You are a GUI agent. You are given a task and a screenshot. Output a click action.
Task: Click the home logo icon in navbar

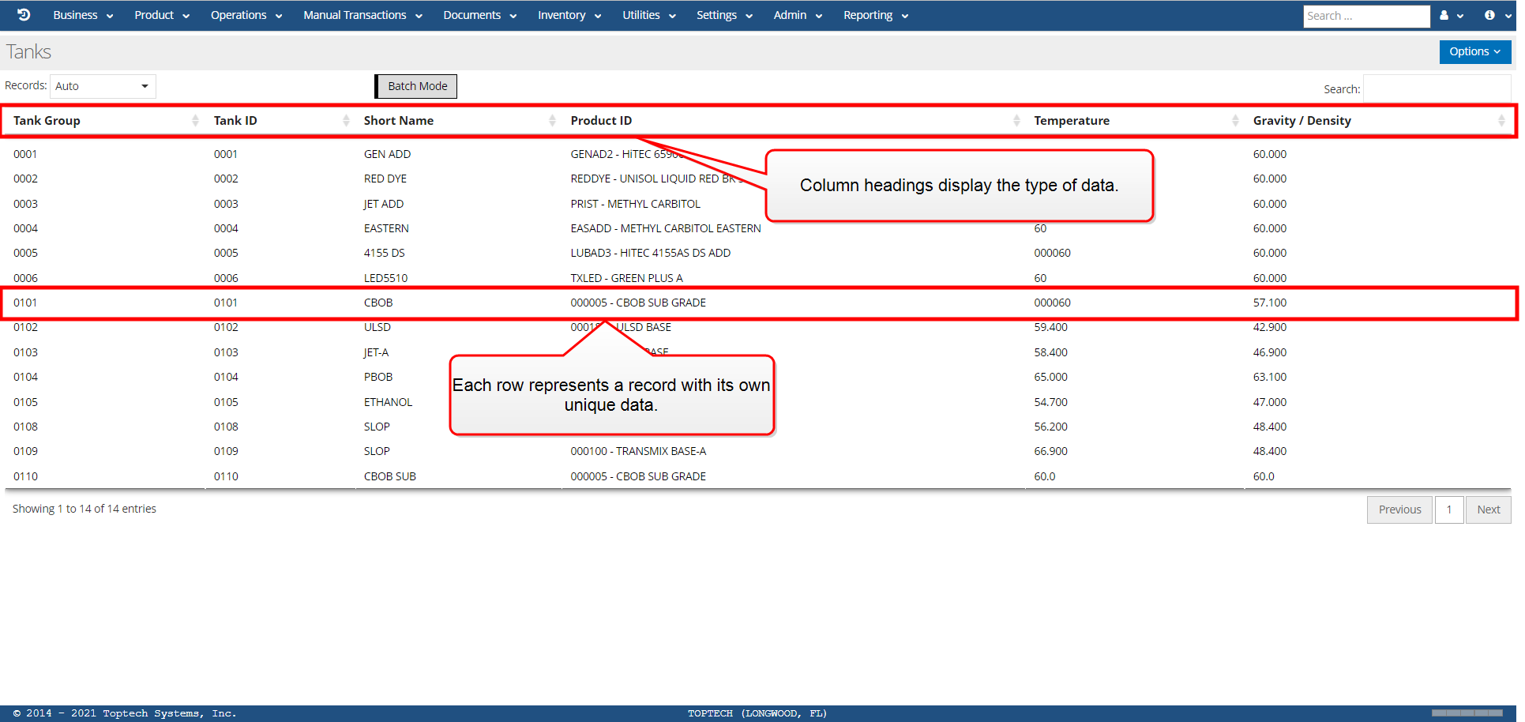[24, 15]
